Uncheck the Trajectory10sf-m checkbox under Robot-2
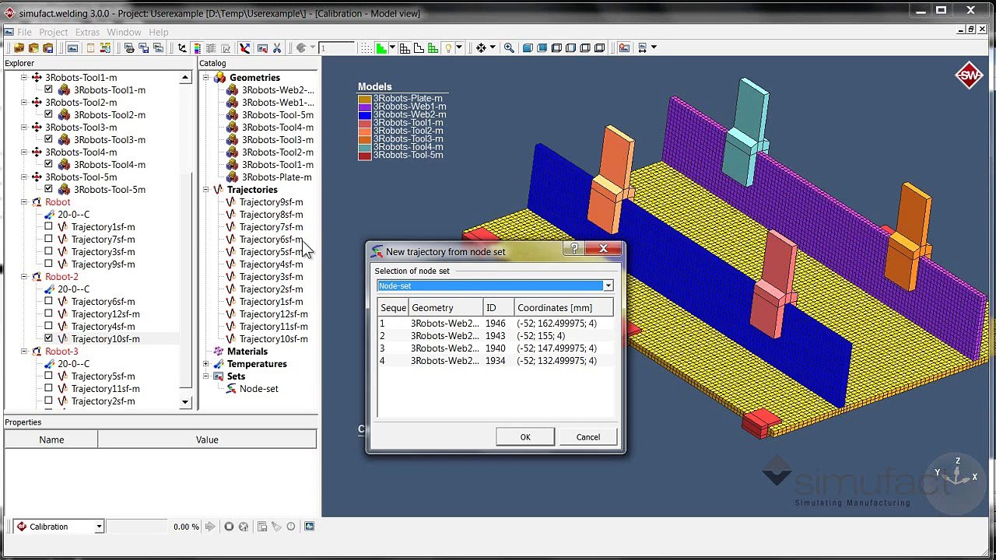This screenshot has width=996, height=560. coord(48,339)
